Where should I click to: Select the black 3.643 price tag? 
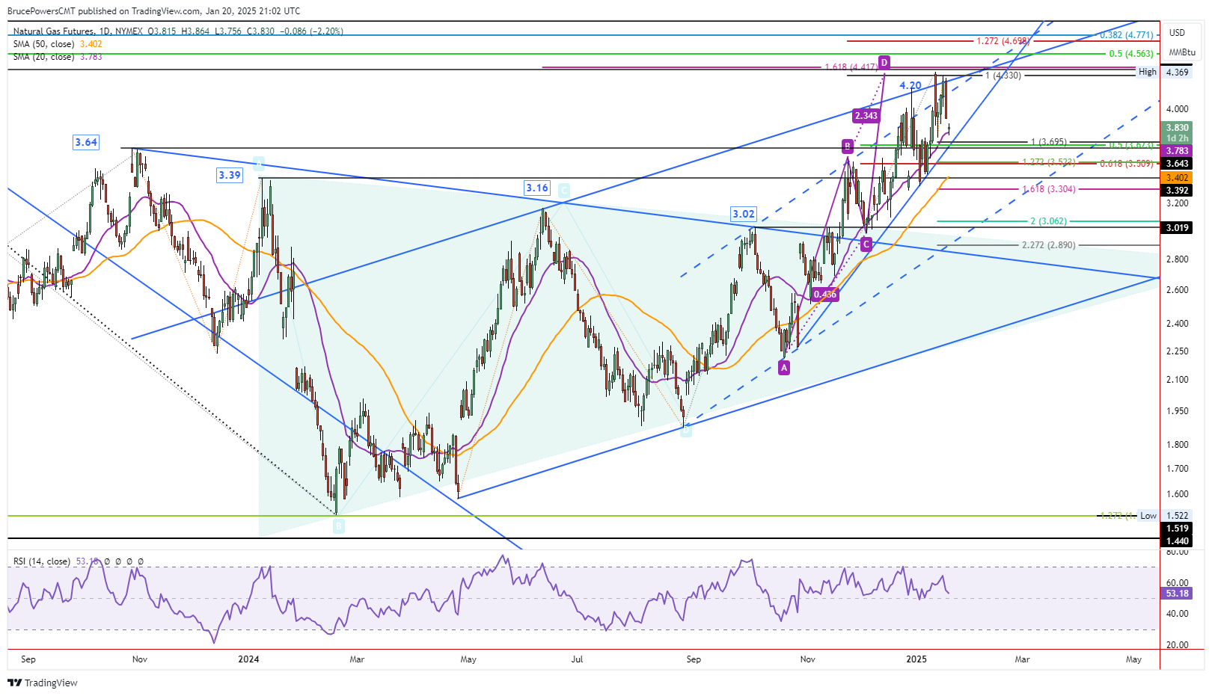[1177, 164]
